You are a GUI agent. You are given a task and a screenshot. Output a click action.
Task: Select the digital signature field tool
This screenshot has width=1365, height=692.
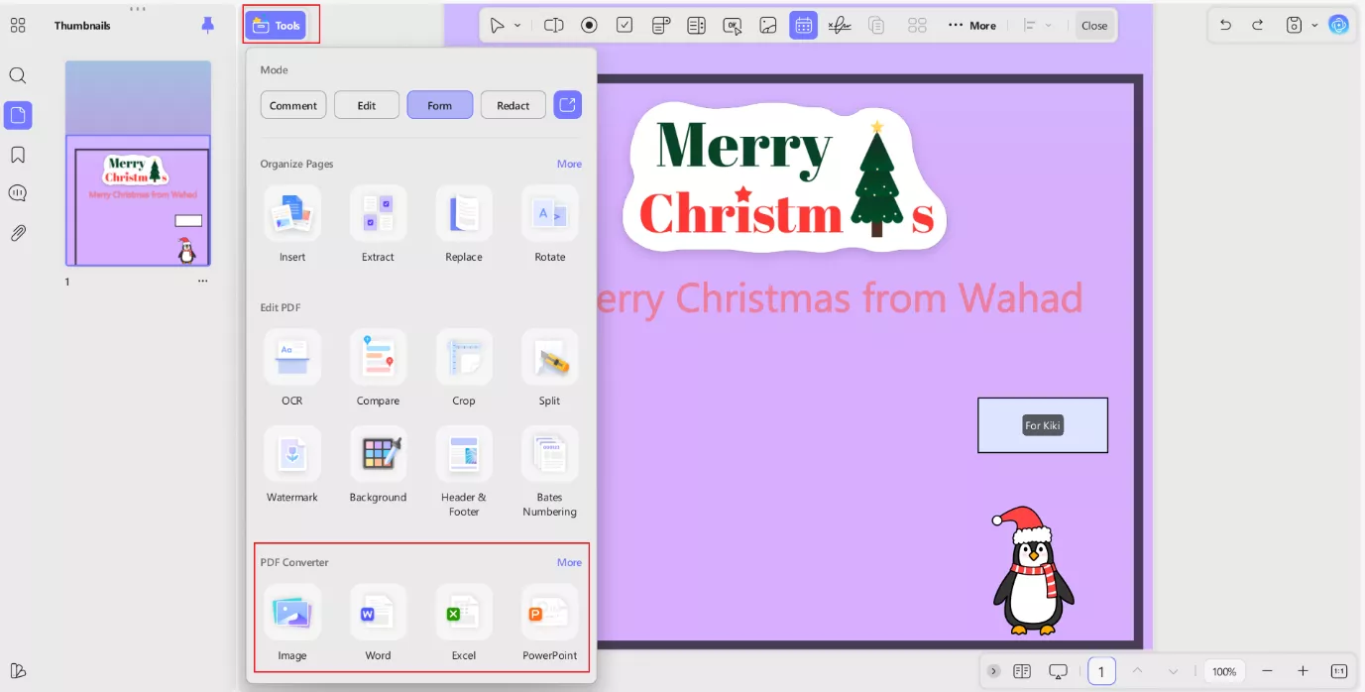pos(840,25)
